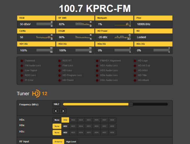Click the HD Power meter graph
The width and height of the screenshot is (190, 144).
click(x=122, y=37)
